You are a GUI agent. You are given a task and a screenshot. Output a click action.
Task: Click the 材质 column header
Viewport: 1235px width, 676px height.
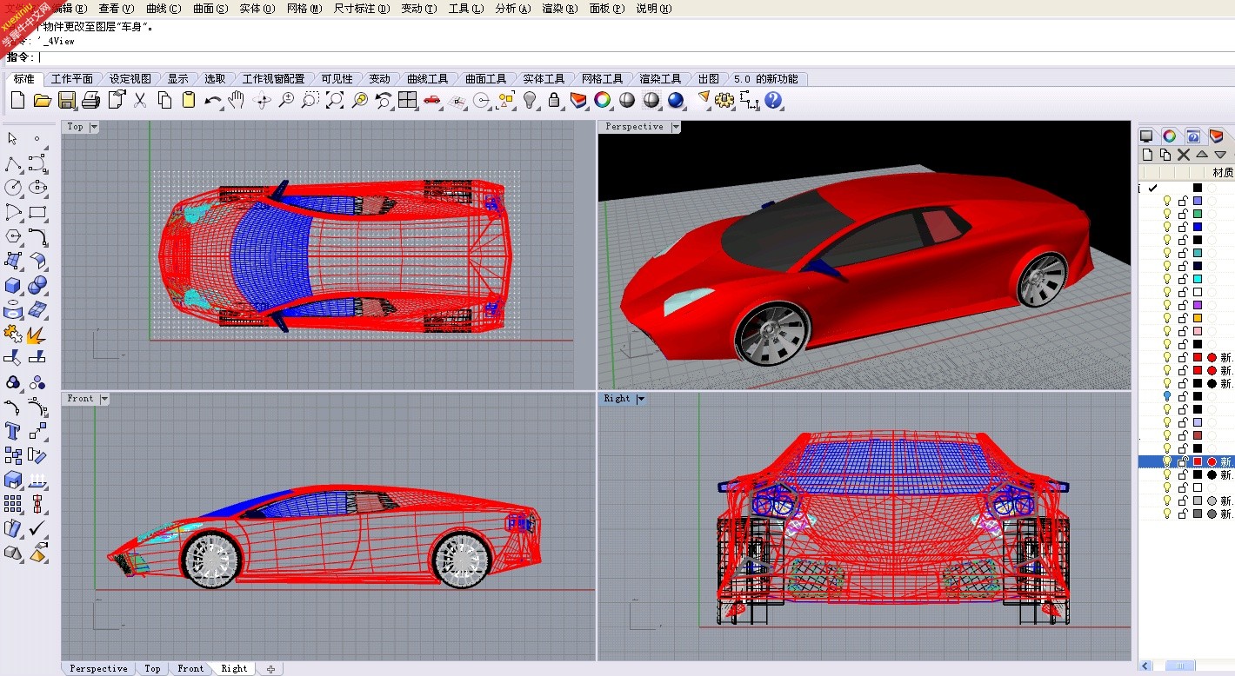[x=1223, y=173]
